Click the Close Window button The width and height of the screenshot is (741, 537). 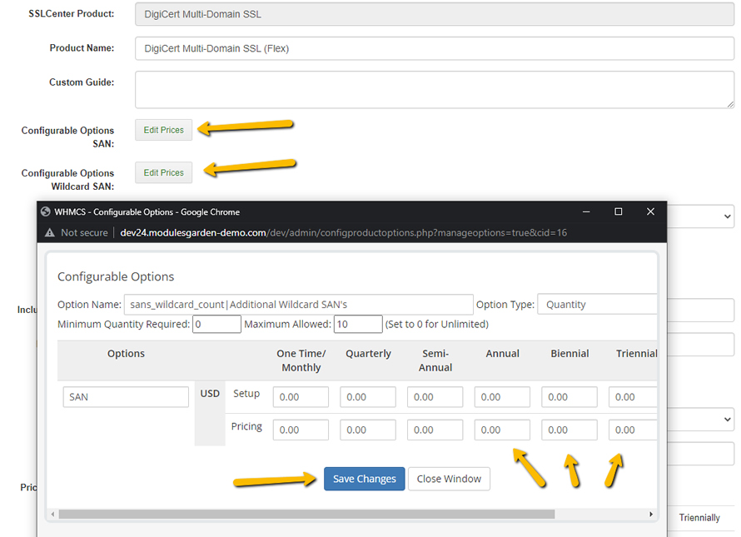coord(449,479)
